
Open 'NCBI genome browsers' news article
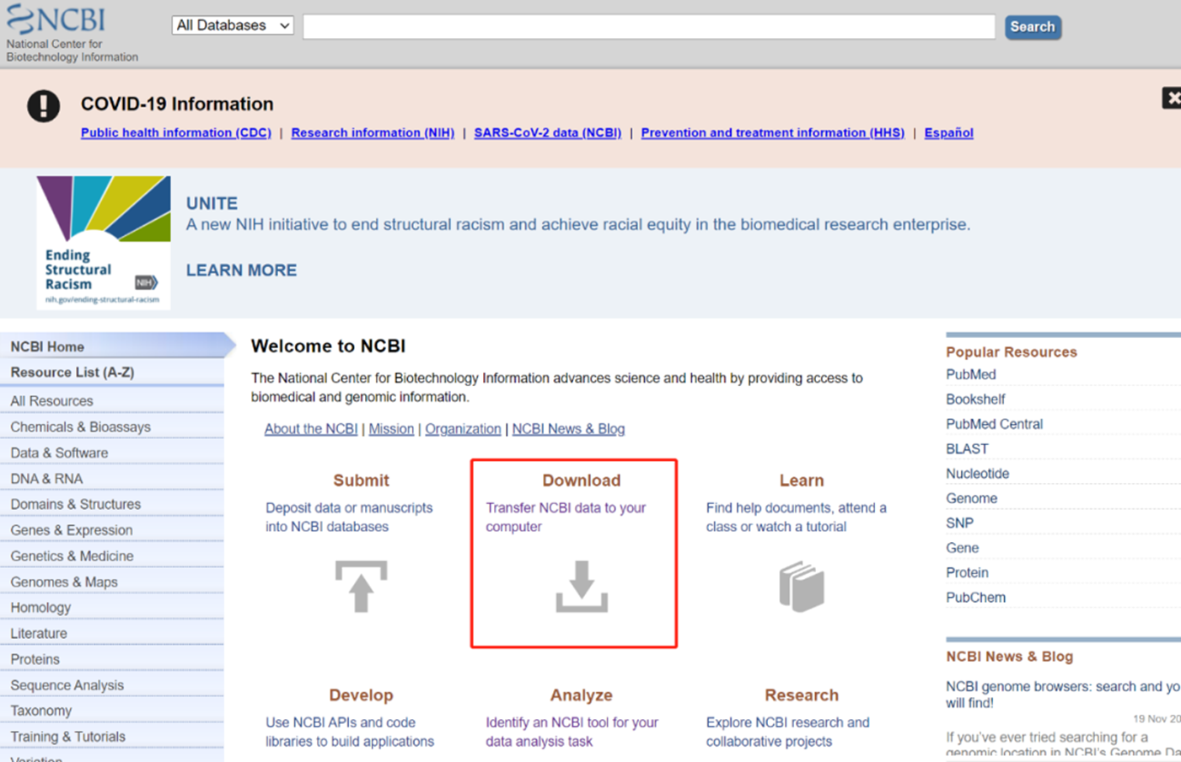click(x=1063, y=695)
